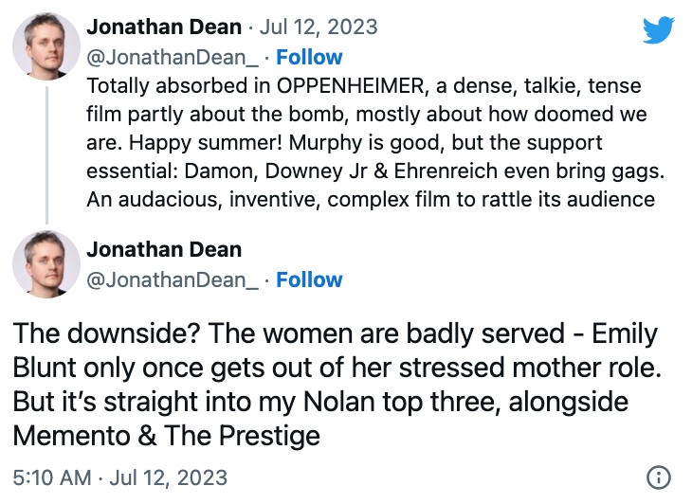Open Jonathan Dean name on first tweet
This screenshot has width=692, height=504.
click(164, 27)
